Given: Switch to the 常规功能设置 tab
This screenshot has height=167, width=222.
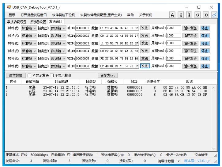Looking at the screenshot, I should point(17,22).
